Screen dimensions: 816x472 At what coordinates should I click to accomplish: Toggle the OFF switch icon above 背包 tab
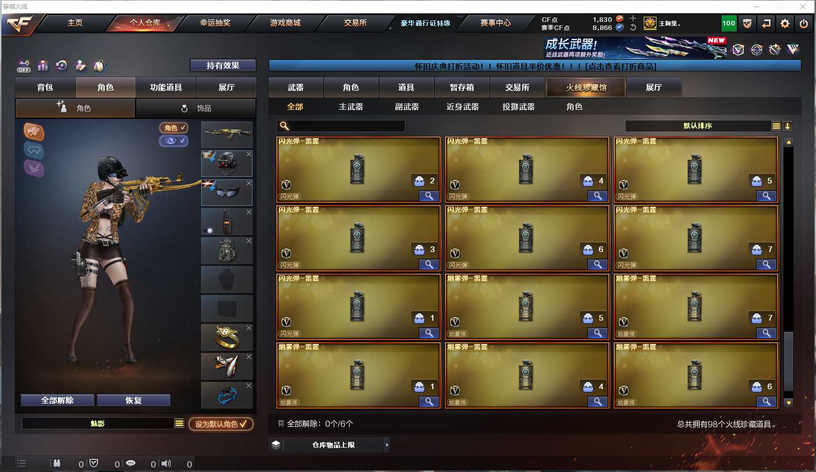tap(24, 66)
